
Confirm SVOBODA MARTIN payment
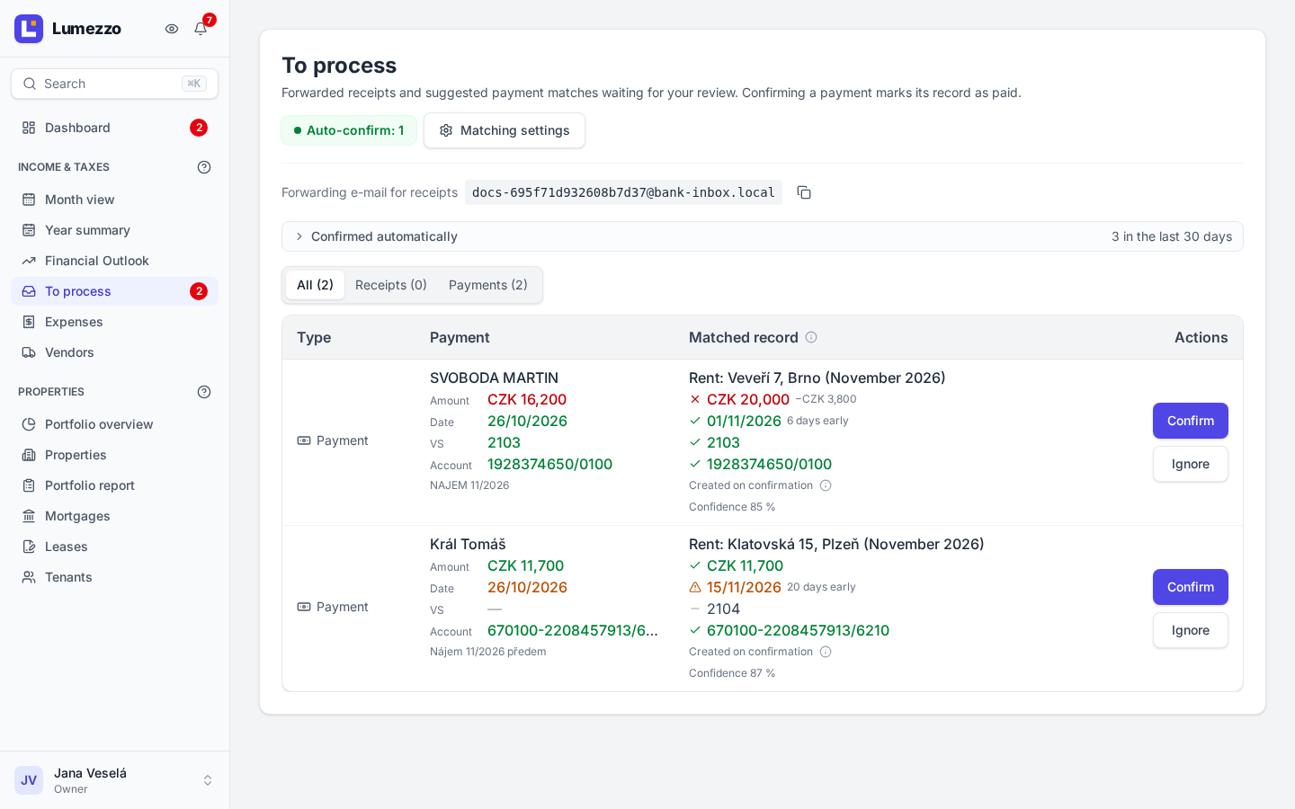click(1191, 421)
